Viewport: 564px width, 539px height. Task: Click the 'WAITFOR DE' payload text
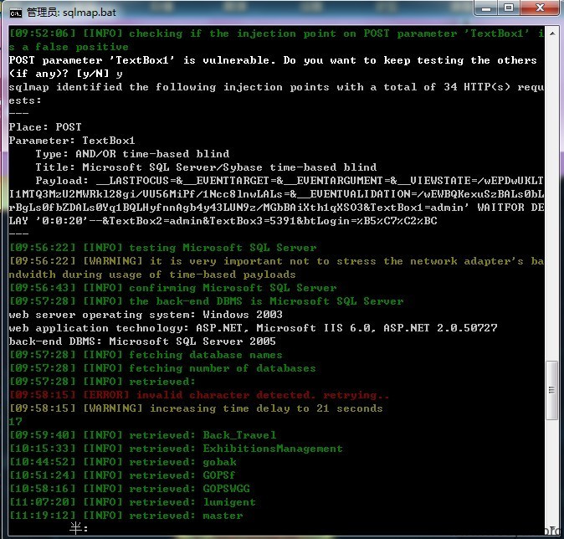tap(510, 208)
